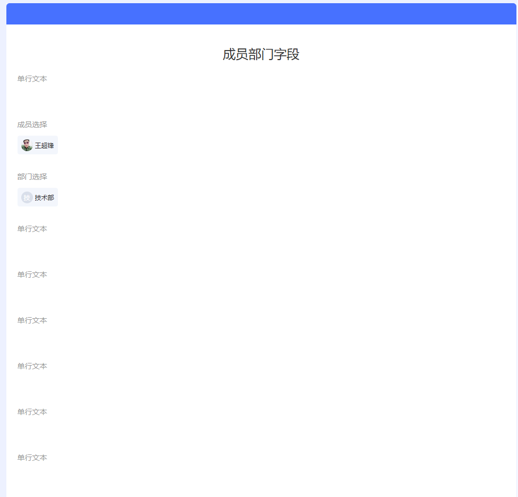518x497 pixels.
Task: Click the topmost 单行文本 field label
Action: [32, 79]
